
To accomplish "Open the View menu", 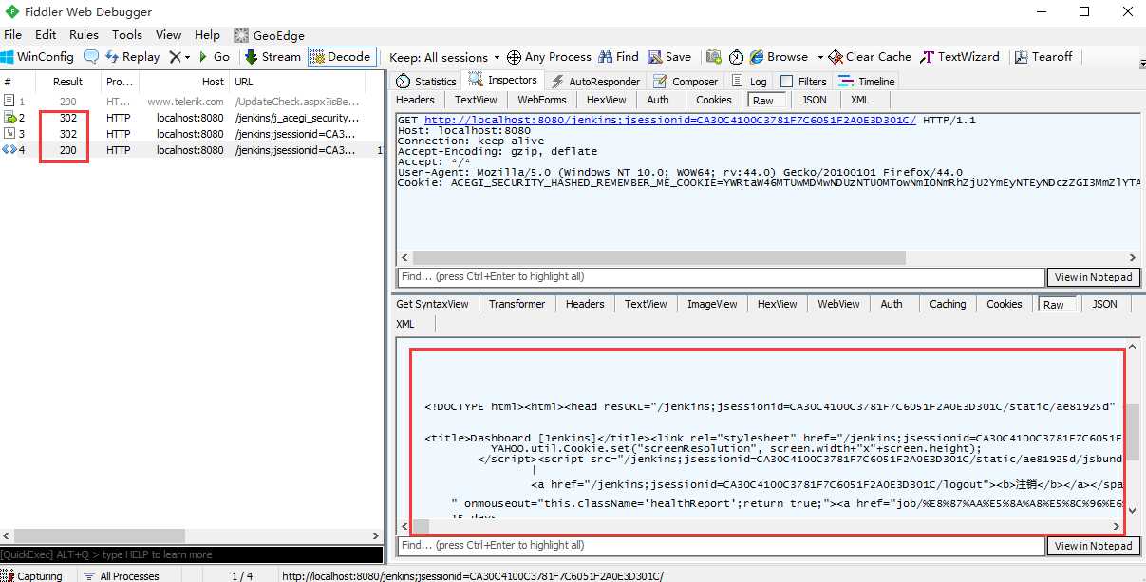I will [x=169, y=35].
